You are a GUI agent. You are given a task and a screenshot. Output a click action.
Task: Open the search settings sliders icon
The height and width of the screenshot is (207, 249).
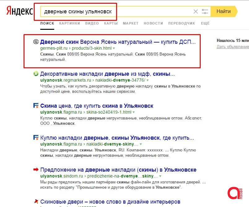coord(205,11)
